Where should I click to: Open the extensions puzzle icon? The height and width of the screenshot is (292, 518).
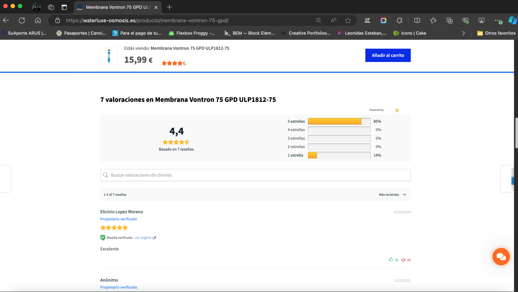point(399,20)
